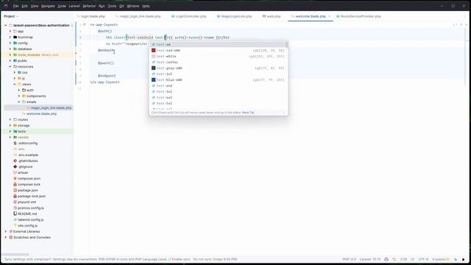The height and width of the screenshot is (265, 471).
Task: Click the composer.lock file icon
Action: [x=15, y=185]
